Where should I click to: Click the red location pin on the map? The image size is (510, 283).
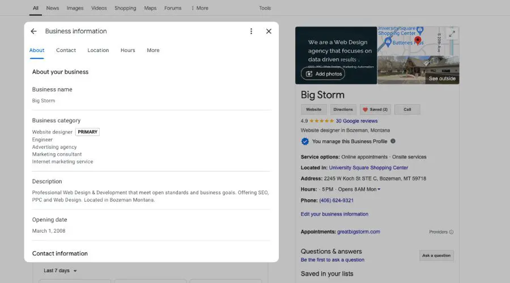pyautogui.click(x=418, y=41)
